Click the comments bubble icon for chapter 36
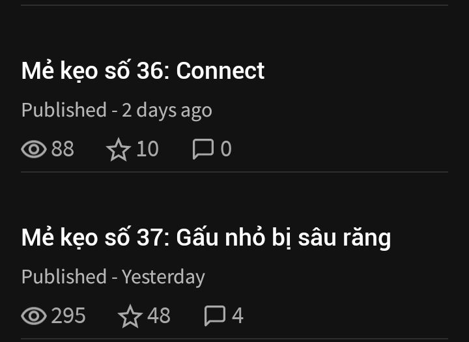The width and height of the screenshot is (469, 342). [203, 149]
